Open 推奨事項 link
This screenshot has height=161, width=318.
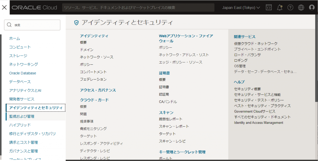tap(87, 121)
